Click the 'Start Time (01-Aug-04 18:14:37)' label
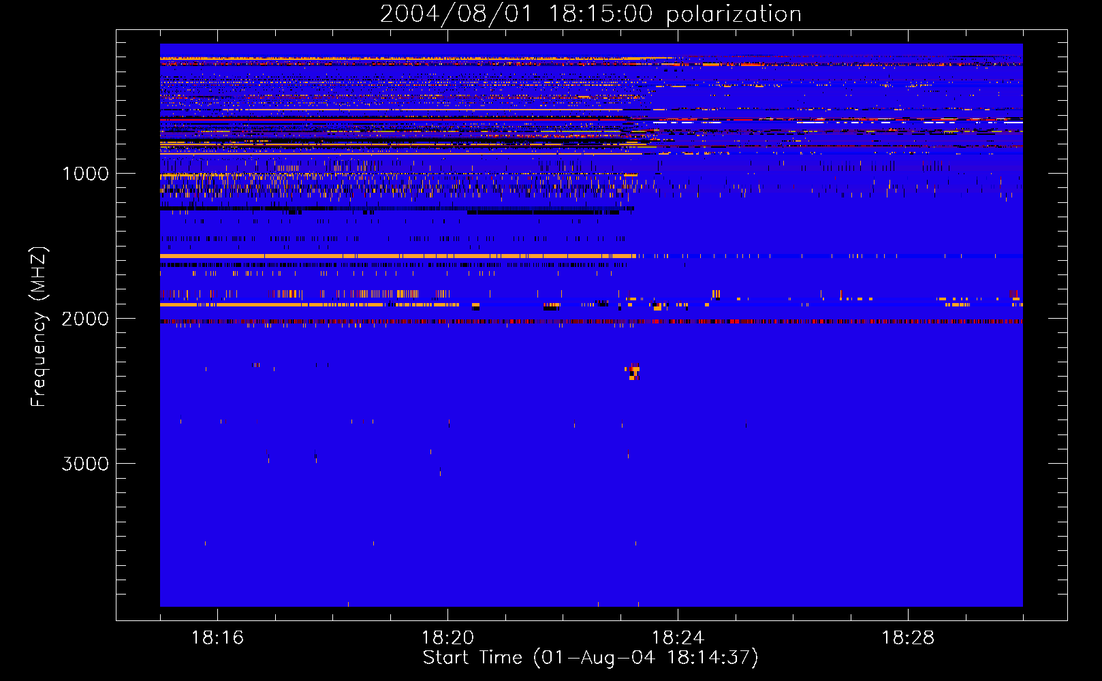This screenshot has height=681, width=1102. click(591, 658)
